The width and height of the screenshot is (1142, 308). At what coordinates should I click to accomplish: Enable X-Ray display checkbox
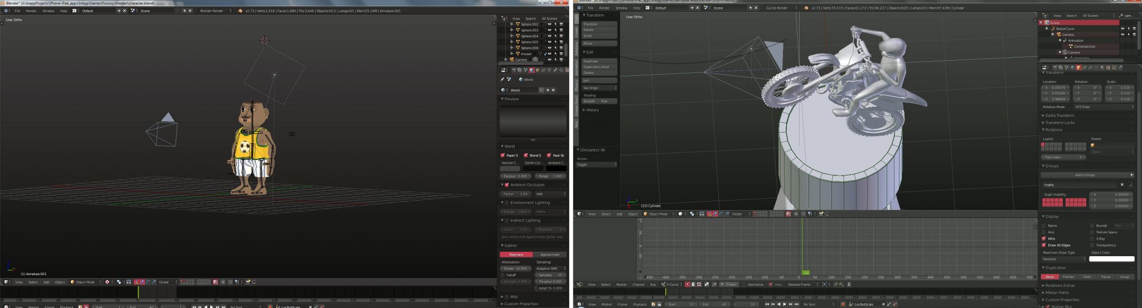pos(1092,238)
